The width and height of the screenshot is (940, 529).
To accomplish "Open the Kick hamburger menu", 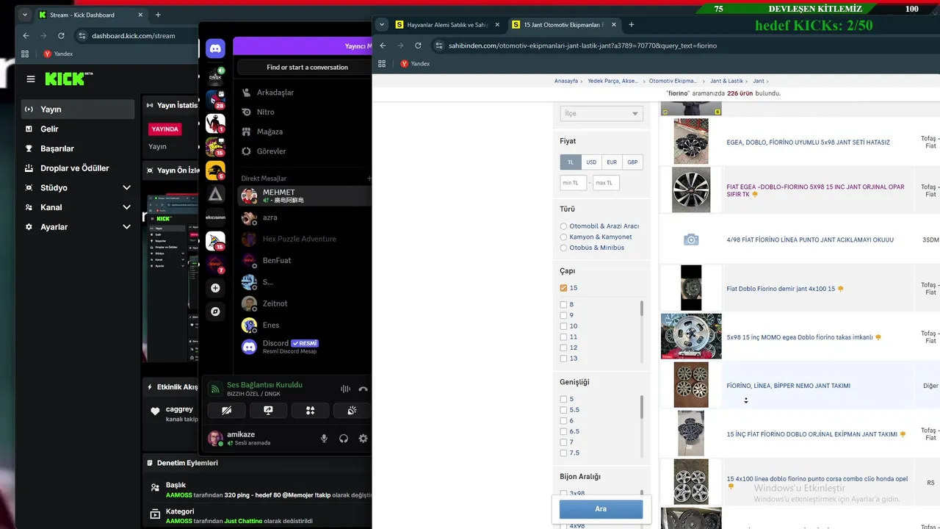I will (x=31, y=79).
